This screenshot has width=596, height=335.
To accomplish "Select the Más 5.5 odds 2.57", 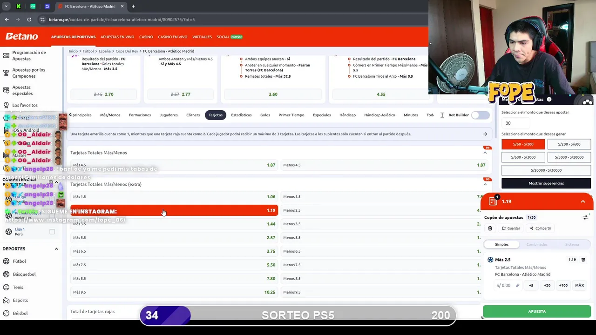I will 174,238.
